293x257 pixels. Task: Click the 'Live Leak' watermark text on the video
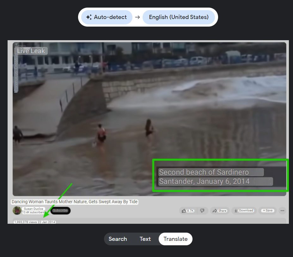(31, 51)
